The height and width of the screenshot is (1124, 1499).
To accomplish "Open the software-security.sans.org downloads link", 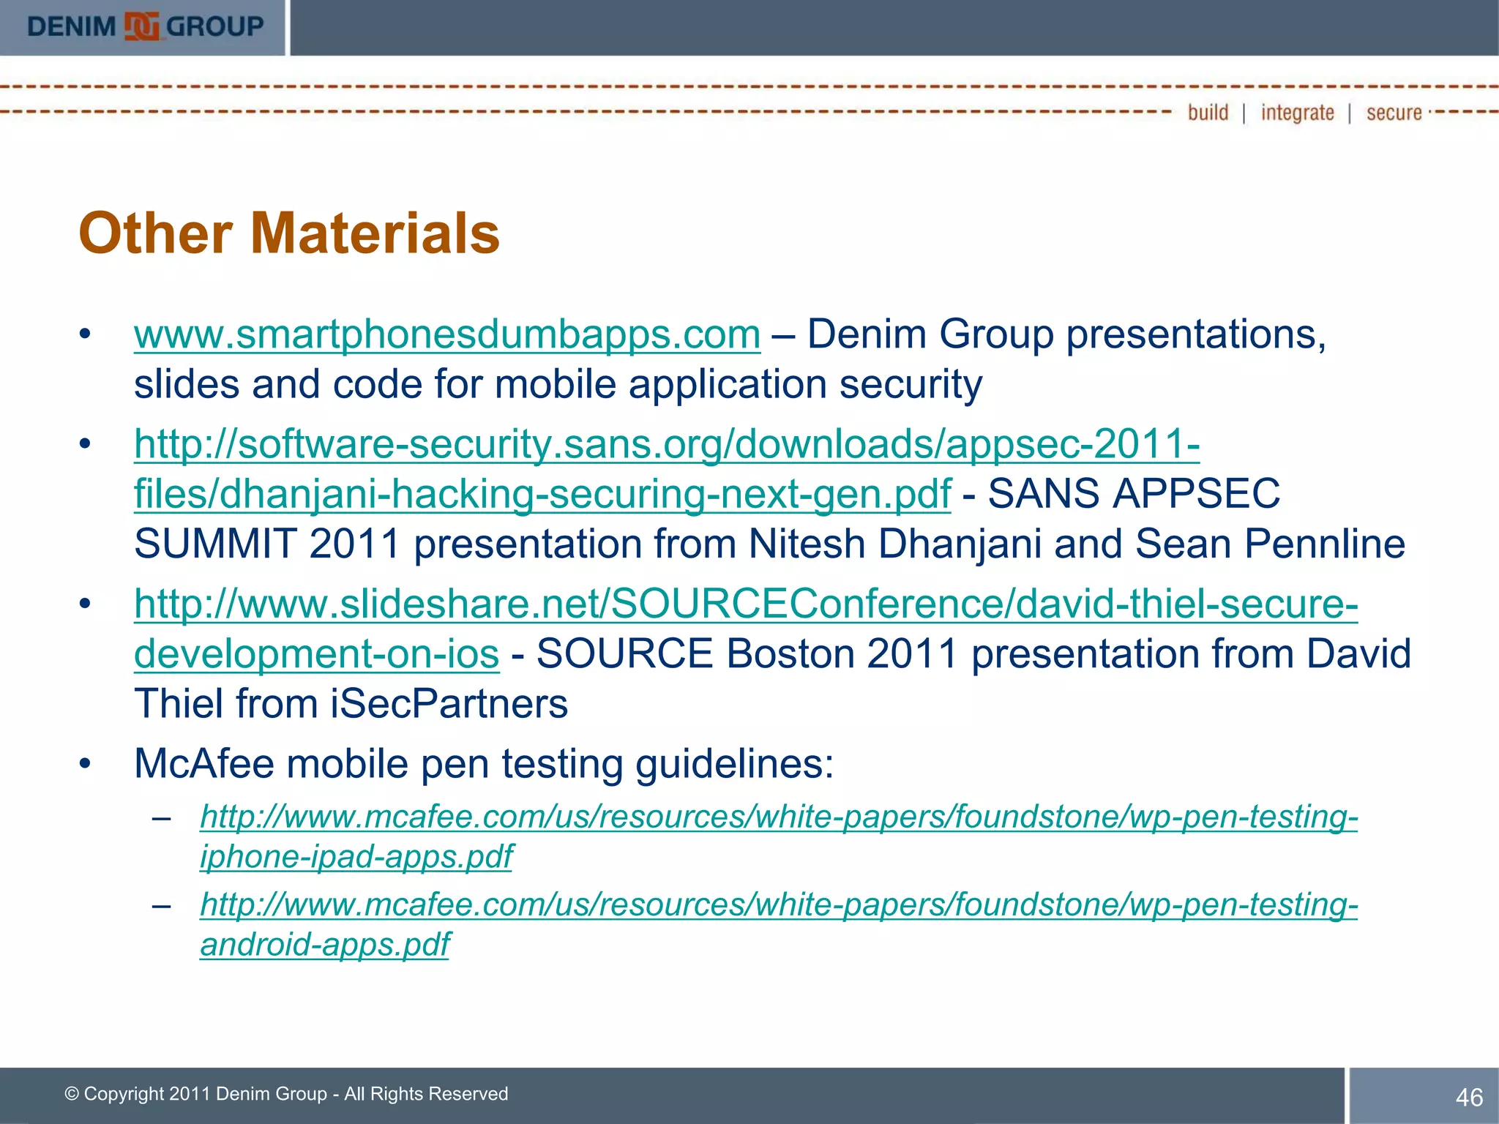I will (x=666, y=444).
